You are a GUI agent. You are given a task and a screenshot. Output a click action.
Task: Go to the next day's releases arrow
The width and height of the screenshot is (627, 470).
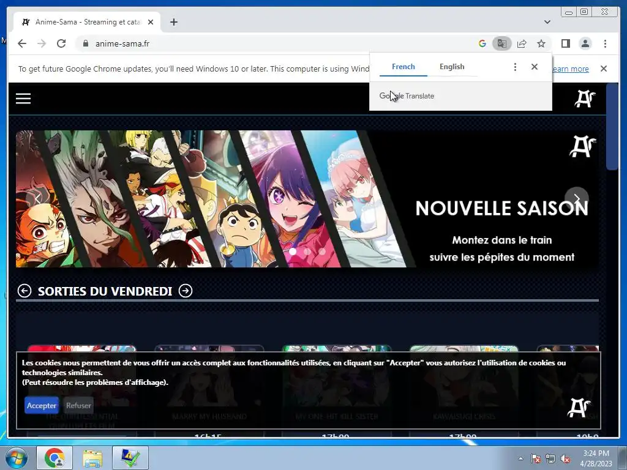(186, 291)
